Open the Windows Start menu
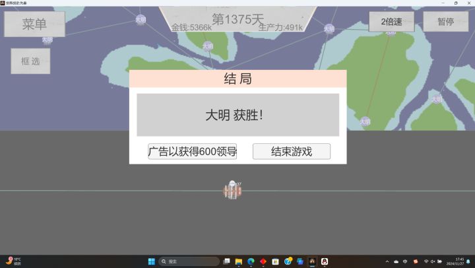 pyautogui.click(x=152, y=261)
